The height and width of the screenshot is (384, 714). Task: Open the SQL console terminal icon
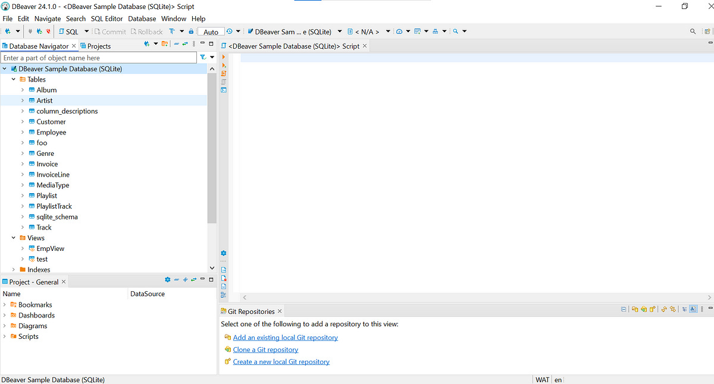(224, 90)
